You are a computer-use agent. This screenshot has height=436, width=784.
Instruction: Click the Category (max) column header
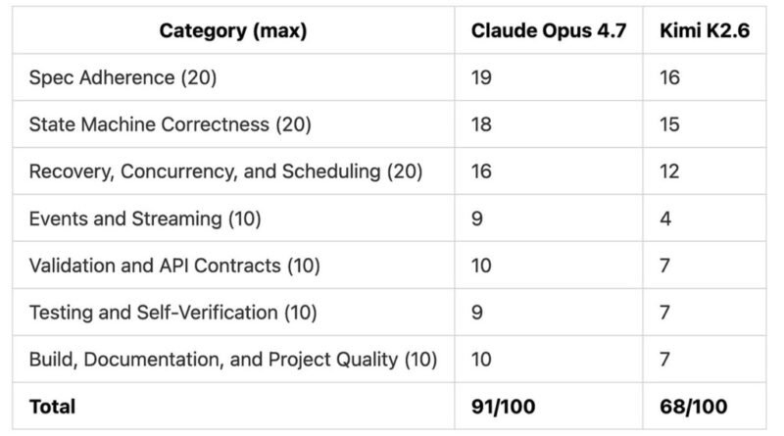tap(233, 31)
